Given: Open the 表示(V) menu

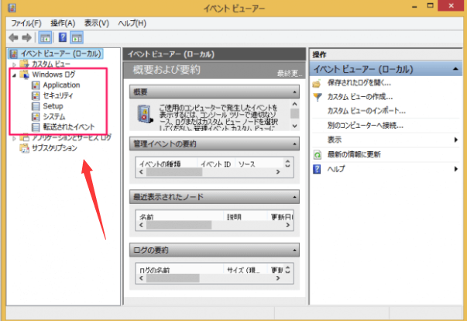Looking at the screenshot, I should click(x=97, y=23).
